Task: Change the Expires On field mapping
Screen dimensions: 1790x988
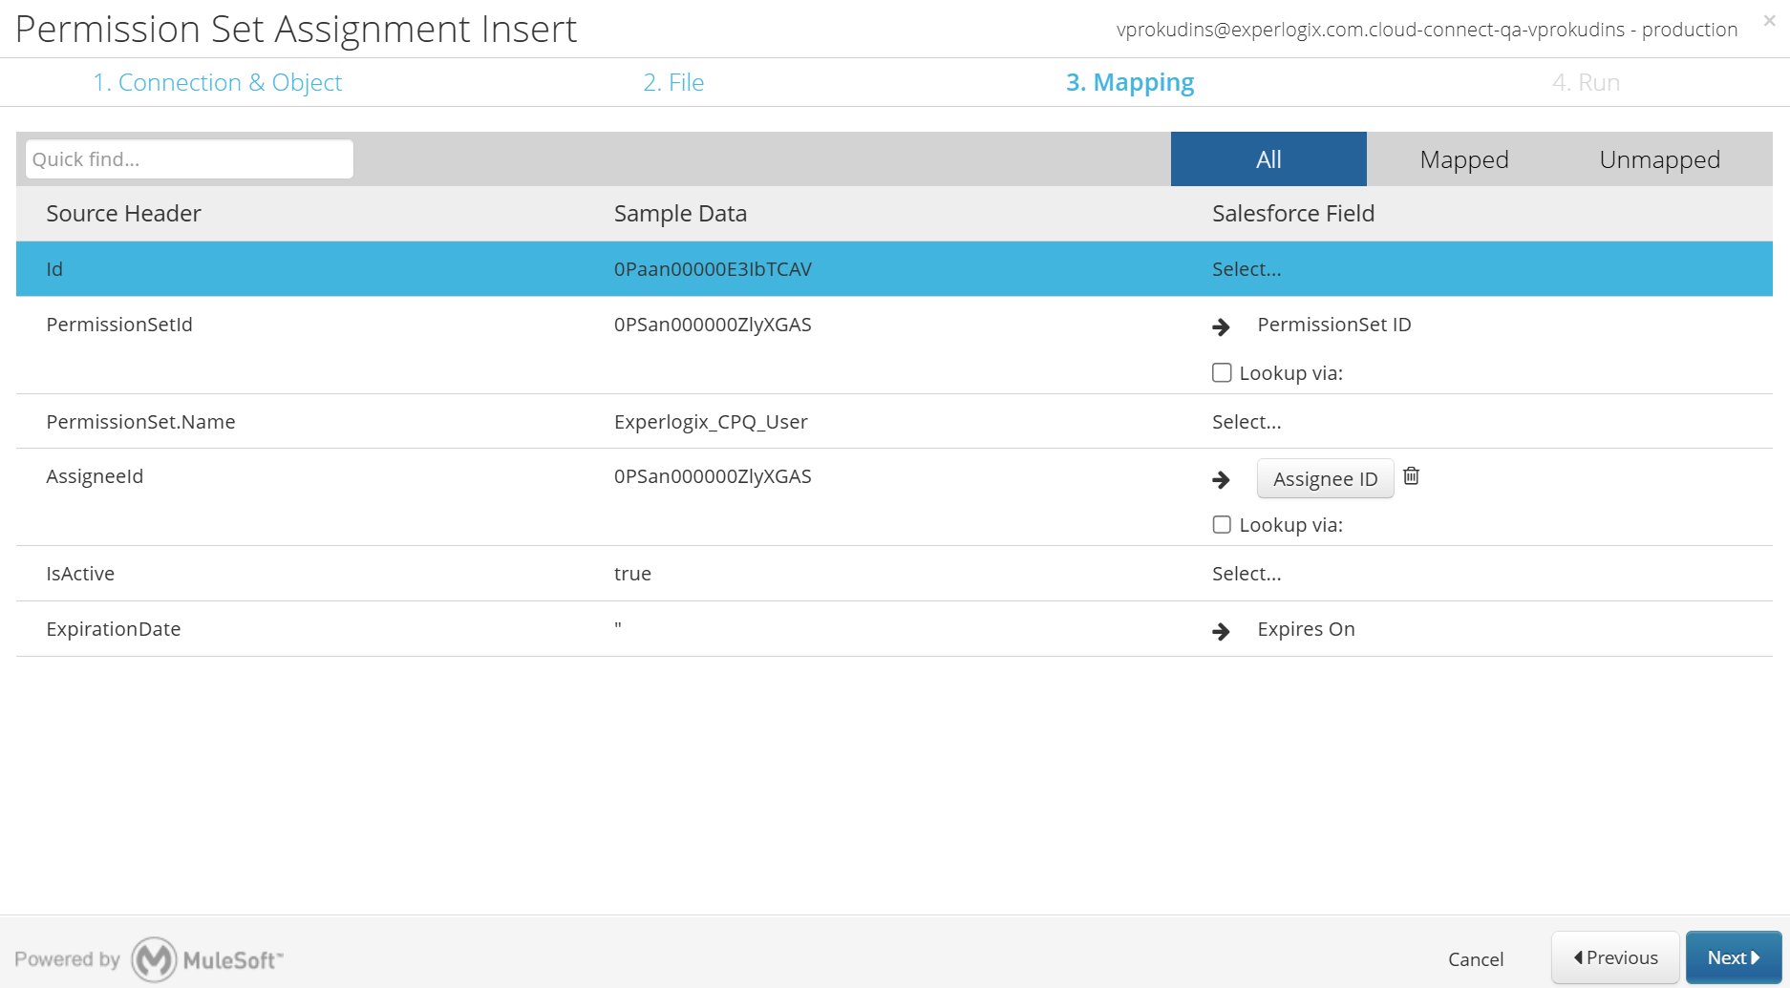Action: point(1306,629)
